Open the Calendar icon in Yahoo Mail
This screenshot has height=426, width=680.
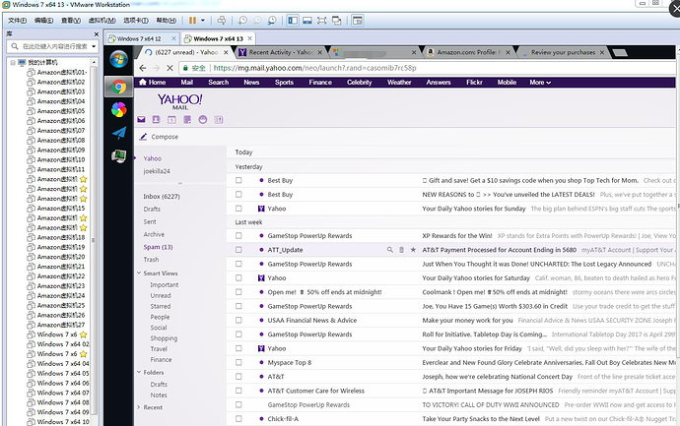click(172, 120)
